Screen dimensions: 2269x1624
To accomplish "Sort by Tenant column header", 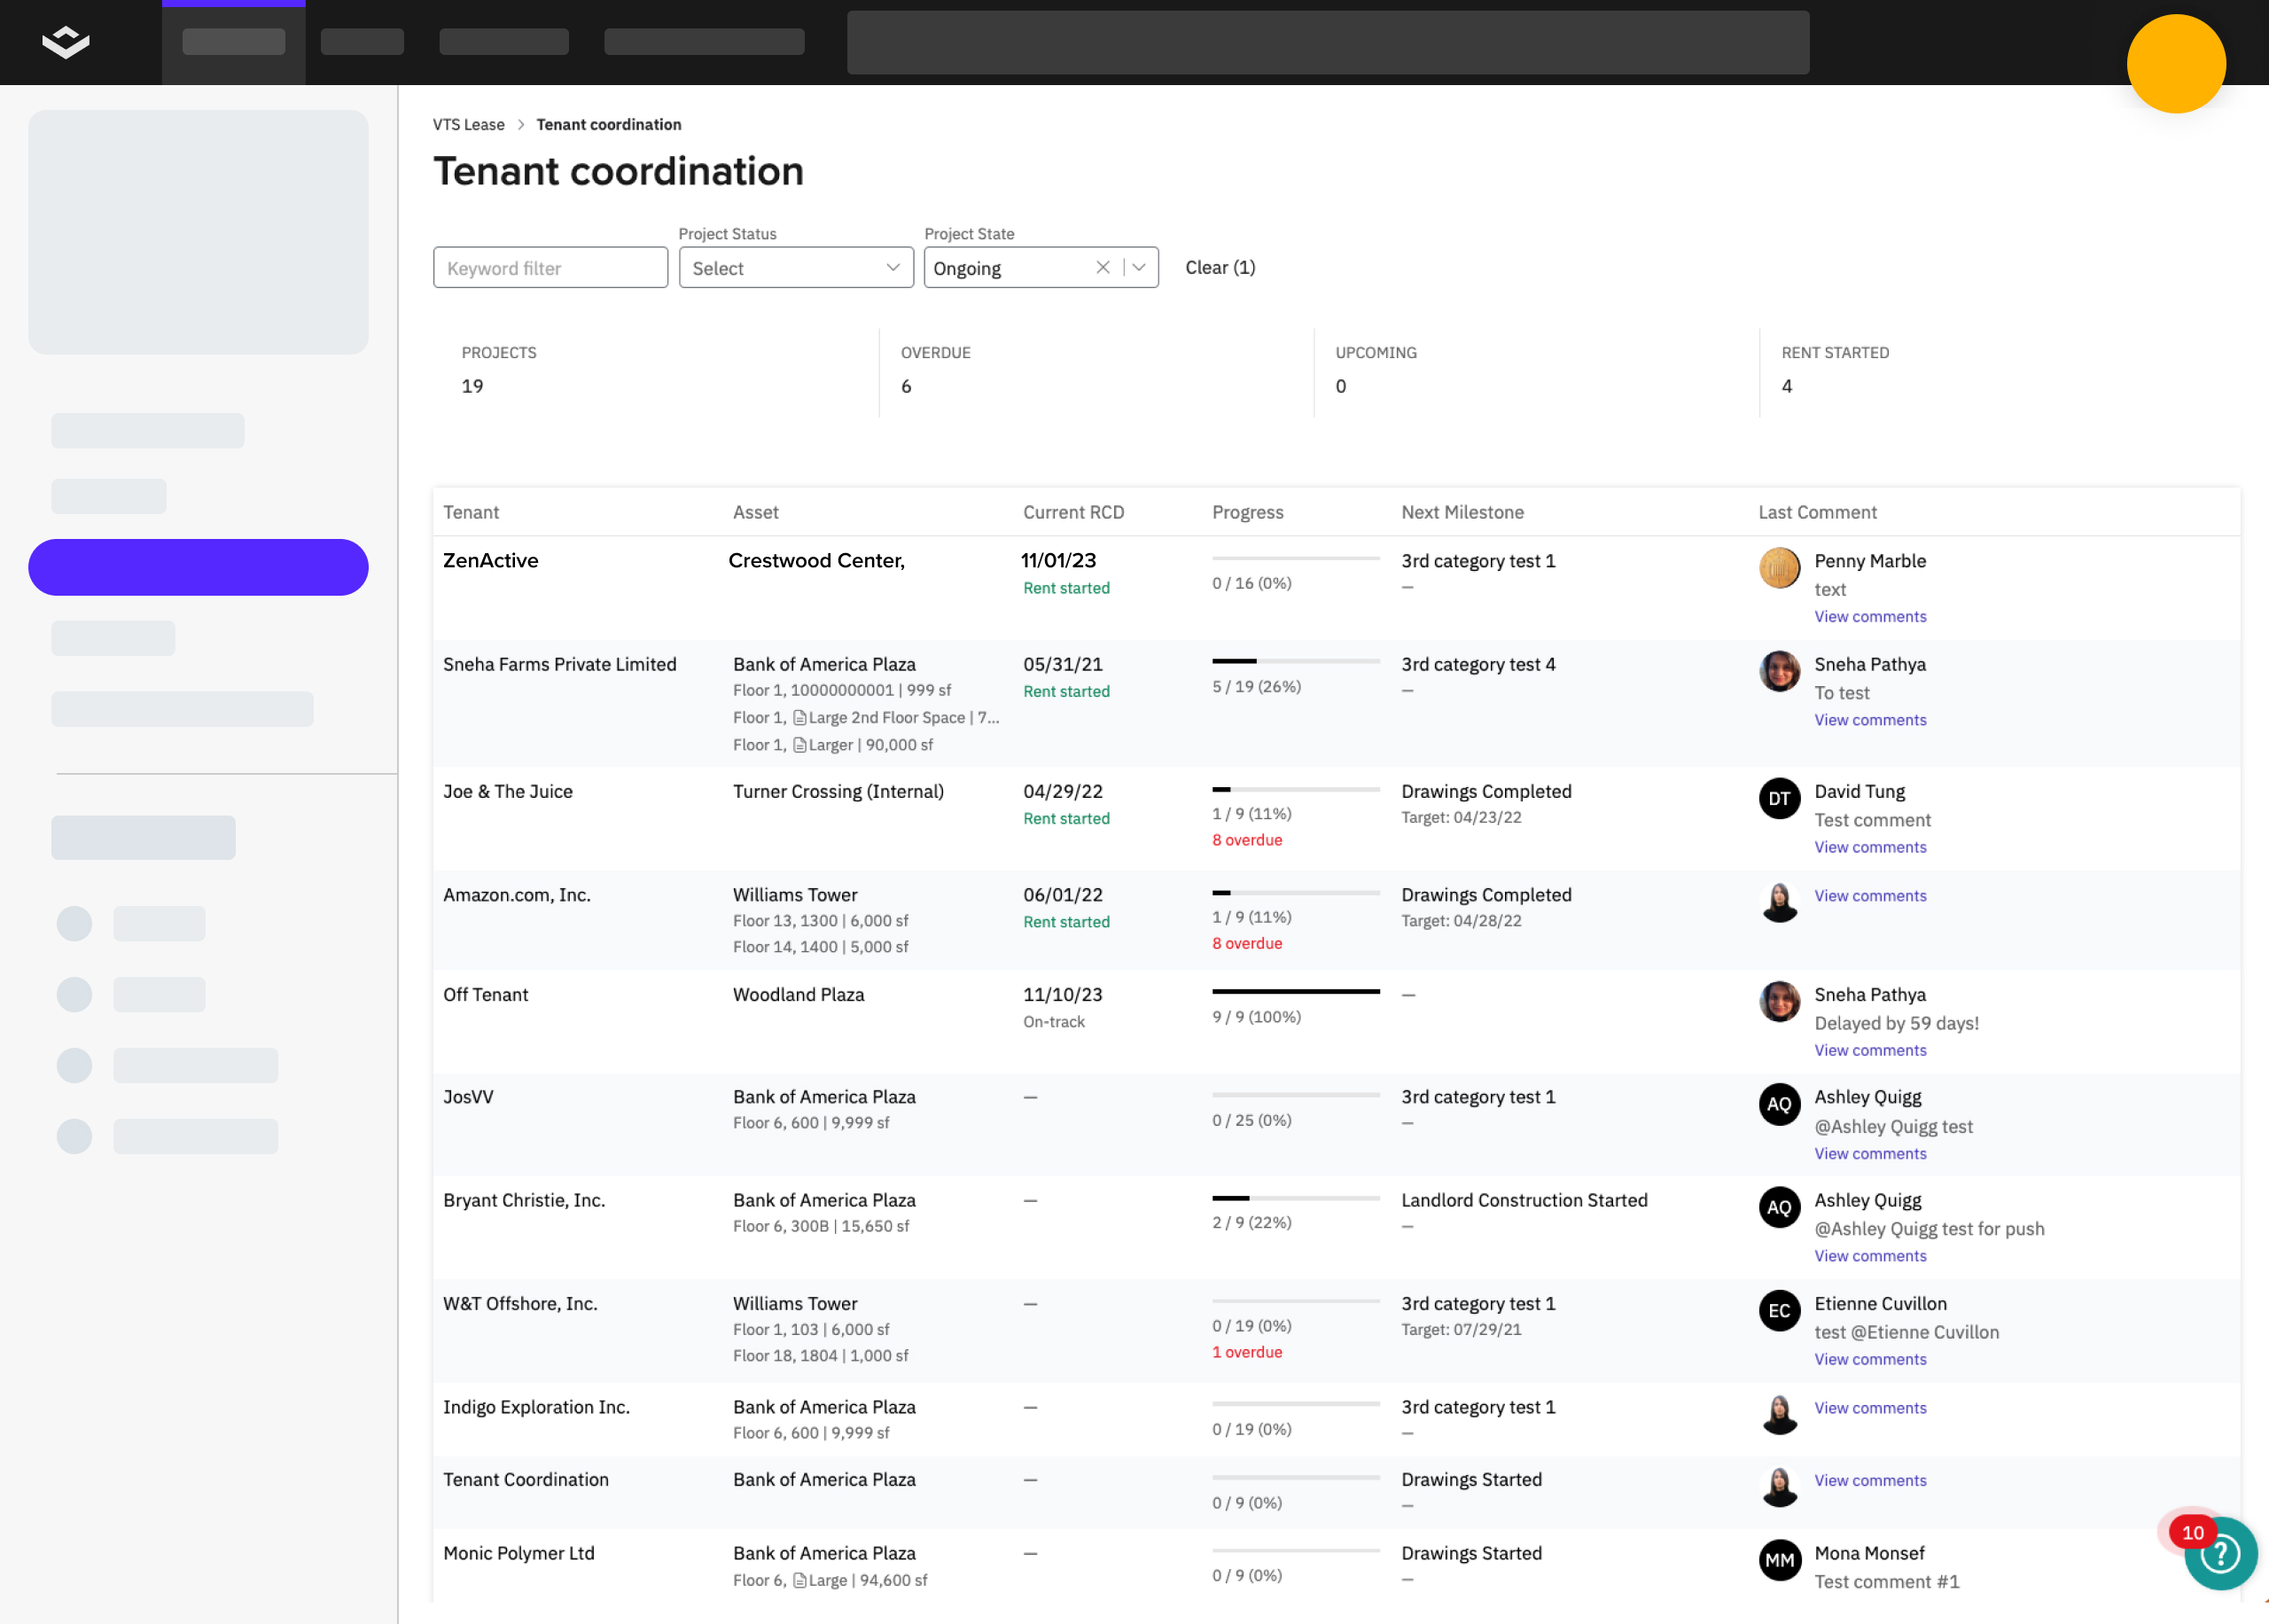I will click(x=471, y=512).
